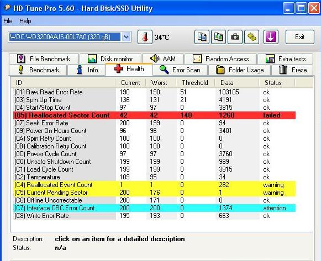Switch to the Disk monitor tab
This screenshot has height=261, width=321.
coord(110,59)
